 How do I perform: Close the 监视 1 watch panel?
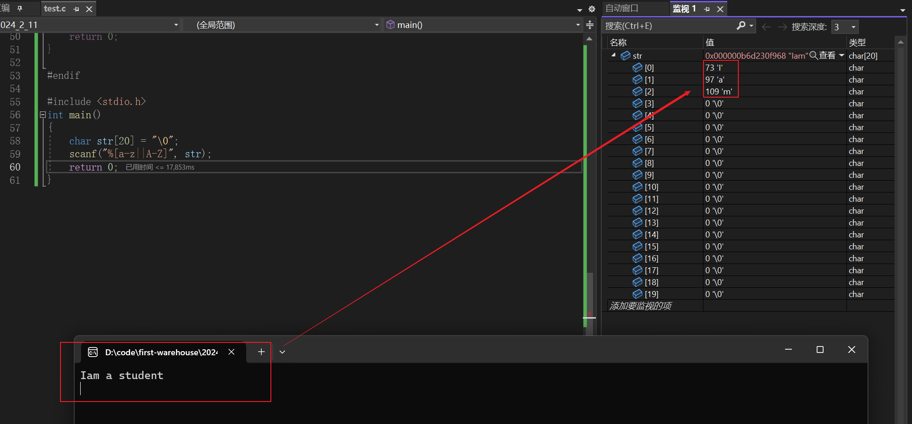[720, 9]
